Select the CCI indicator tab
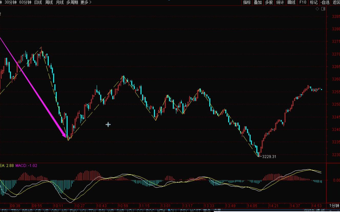 (x=140, y=211)
